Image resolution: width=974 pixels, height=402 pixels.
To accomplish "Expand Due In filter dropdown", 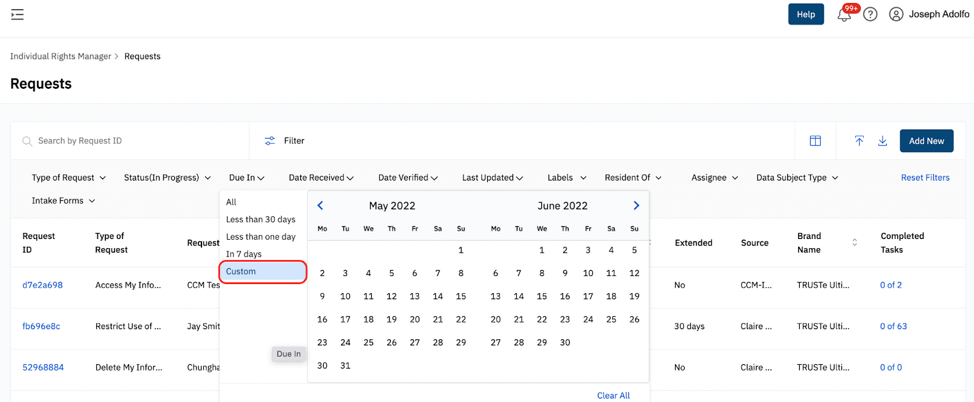I will [x=247, y=178].
